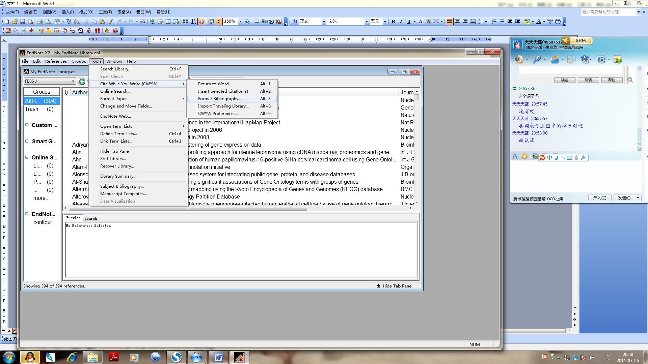Click the QQ message input field
The height and width of the screenshot is (364, 648).
(x=576, y=177)
